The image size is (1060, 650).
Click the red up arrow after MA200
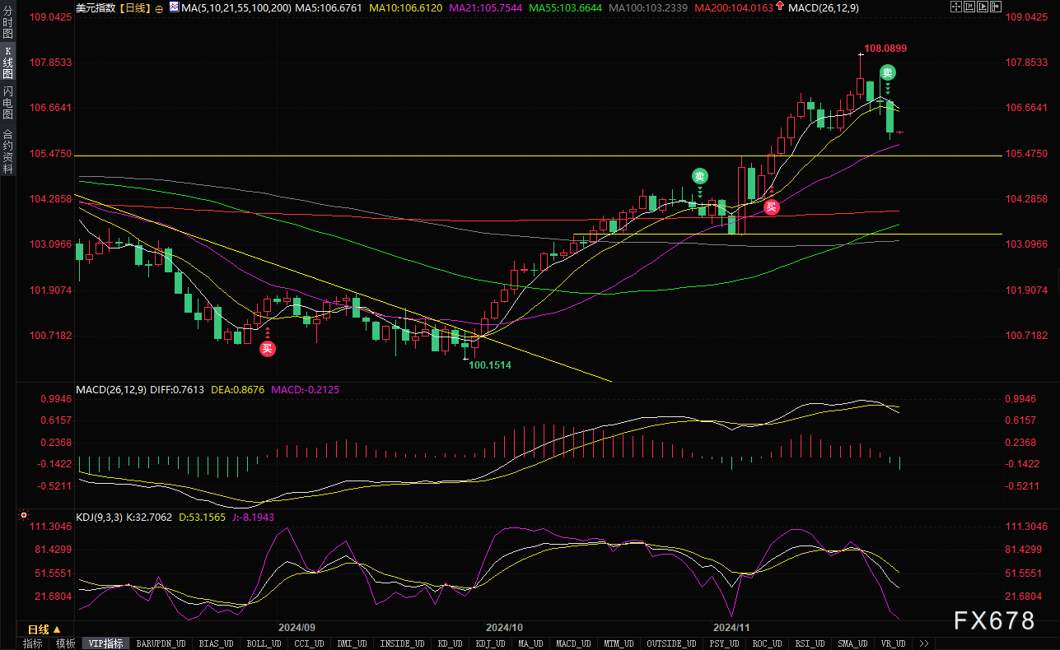(x=779, y=7)
